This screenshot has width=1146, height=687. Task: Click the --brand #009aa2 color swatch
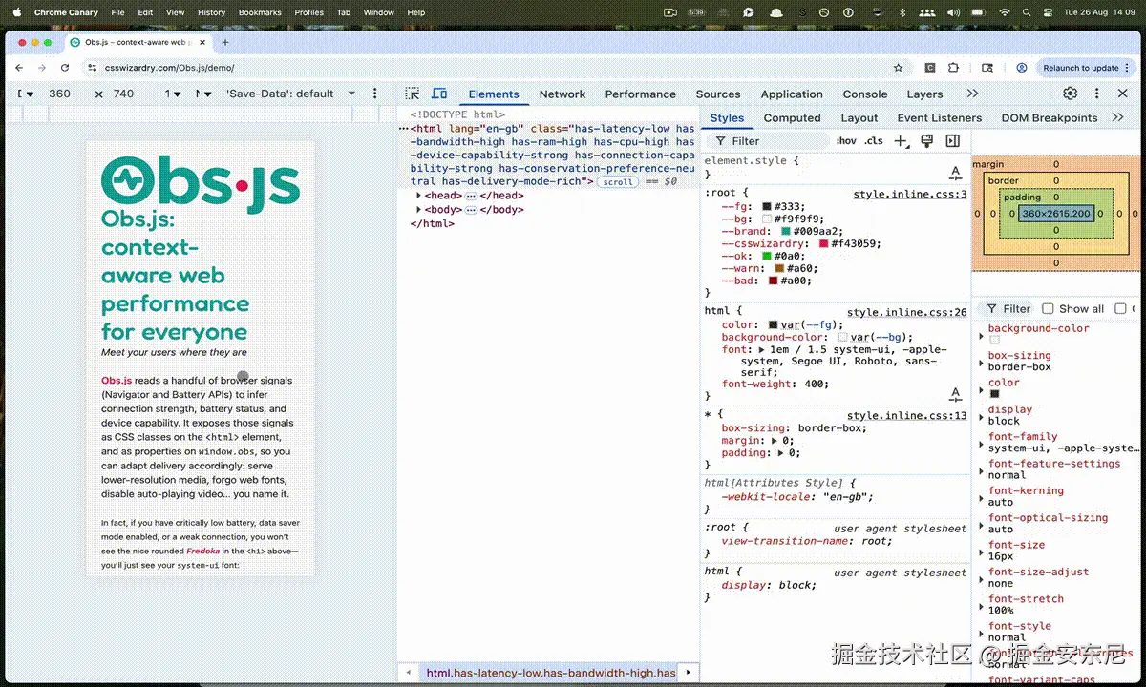click(x=786, y=231)
